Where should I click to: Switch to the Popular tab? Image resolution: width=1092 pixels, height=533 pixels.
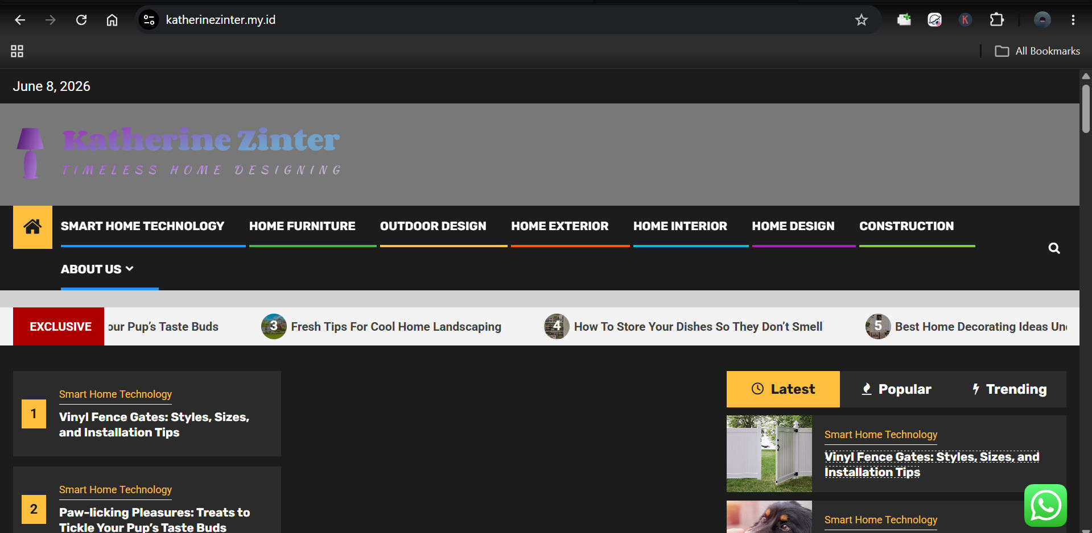coord(896,389)
